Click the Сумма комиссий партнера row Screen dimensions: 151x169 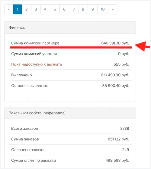click(70, 43)
